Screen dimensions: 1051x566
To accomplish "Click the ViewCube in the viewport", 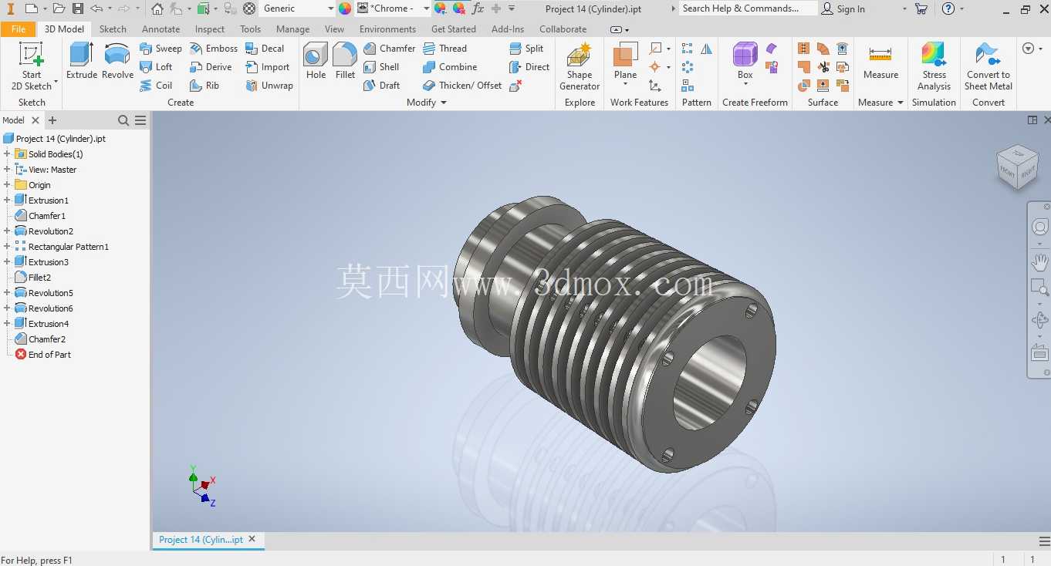I will pos(1018,167).
